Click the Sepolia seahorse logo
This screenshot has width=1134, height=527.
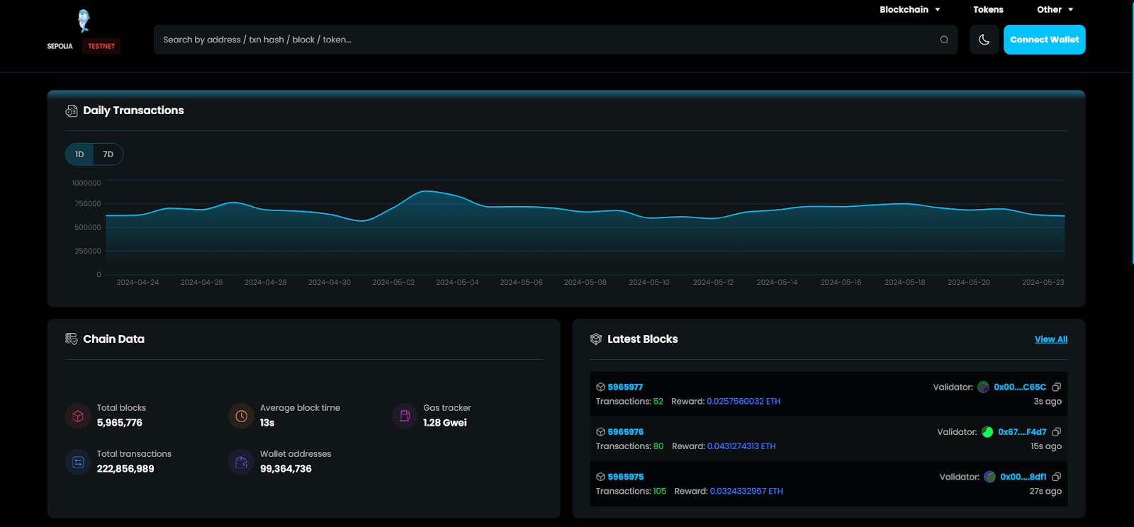(x=84, y=21)
